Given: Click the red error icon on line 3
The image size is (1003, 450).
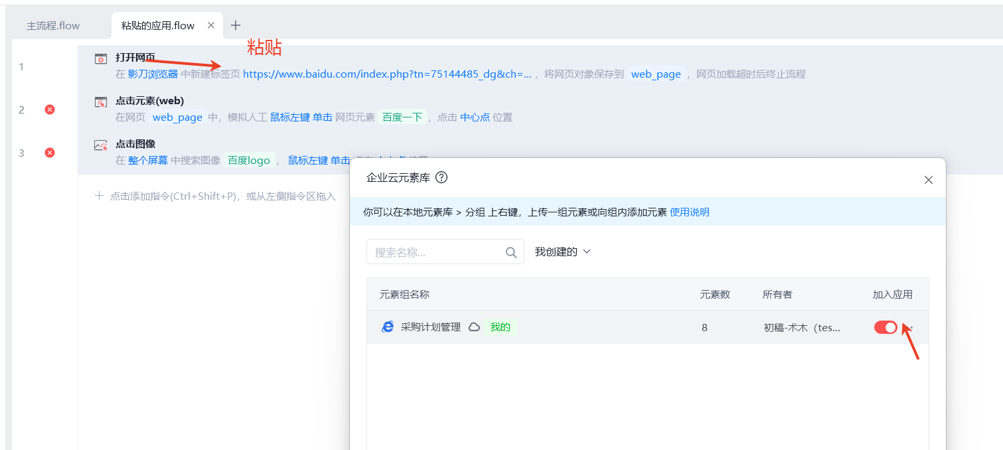Looking at the screenshot, I should click(50, 153).
